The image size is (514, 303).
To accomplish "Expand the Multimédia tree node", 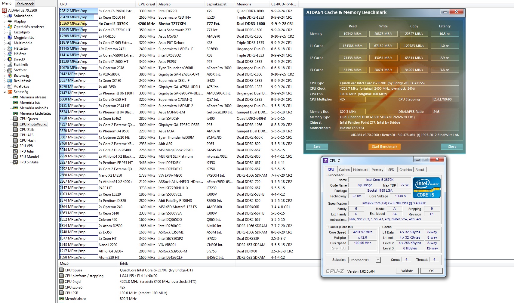I will (x=5, y=43).
